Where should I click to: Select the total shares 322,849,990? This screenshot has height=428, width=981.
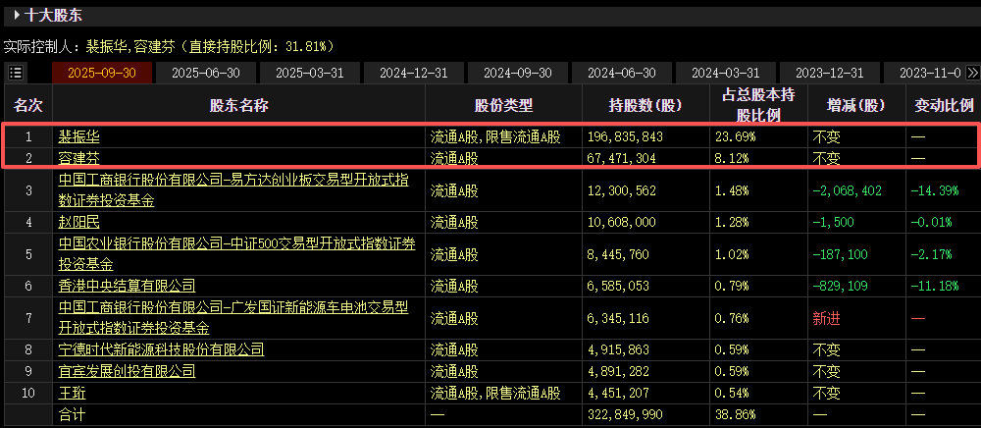pos(625,414)
